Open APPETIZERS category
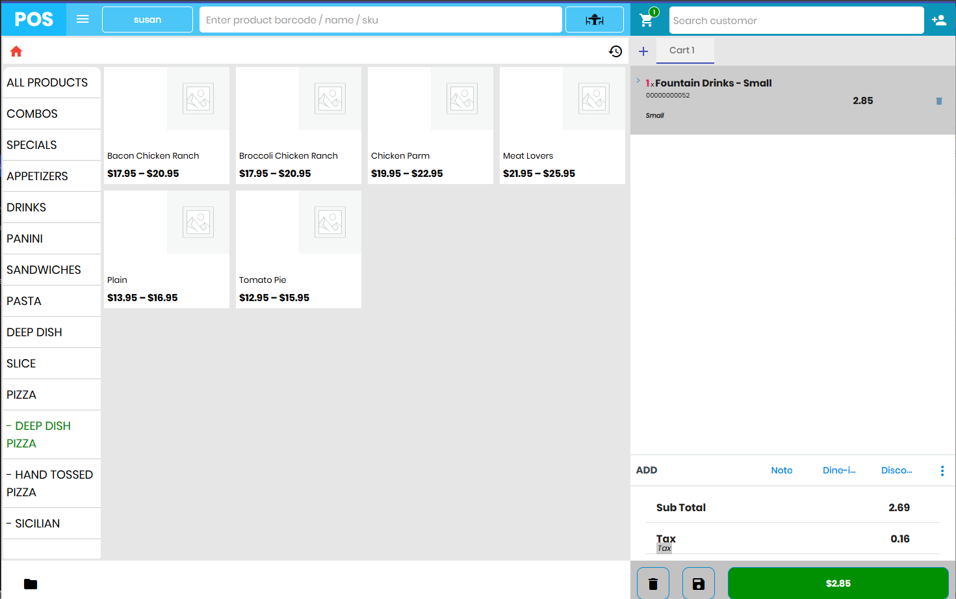The height and width of the screenshot is (599, 956). click(x=52, y=176)
